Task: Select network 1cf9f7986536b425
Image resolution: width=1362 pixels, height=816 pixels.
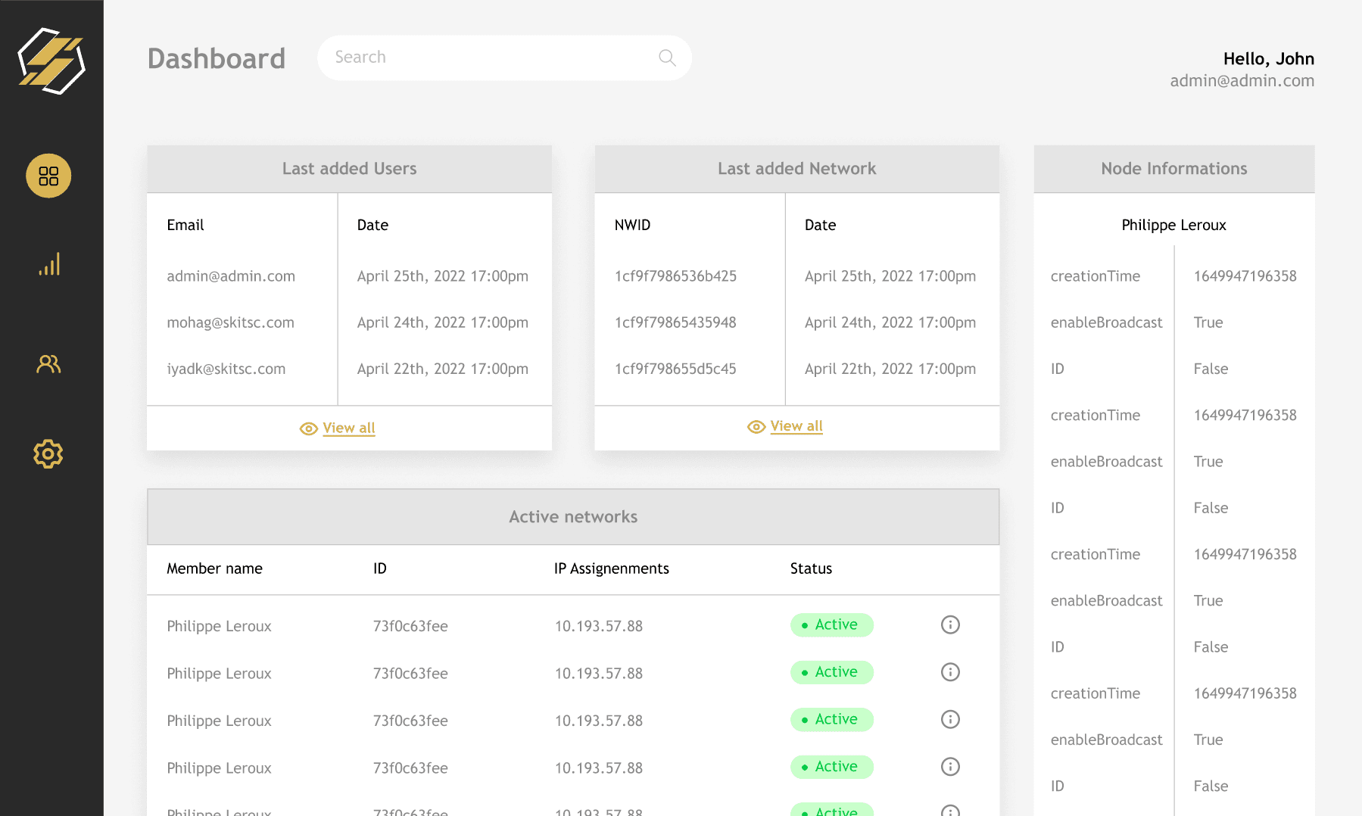Action: (675, 276)
